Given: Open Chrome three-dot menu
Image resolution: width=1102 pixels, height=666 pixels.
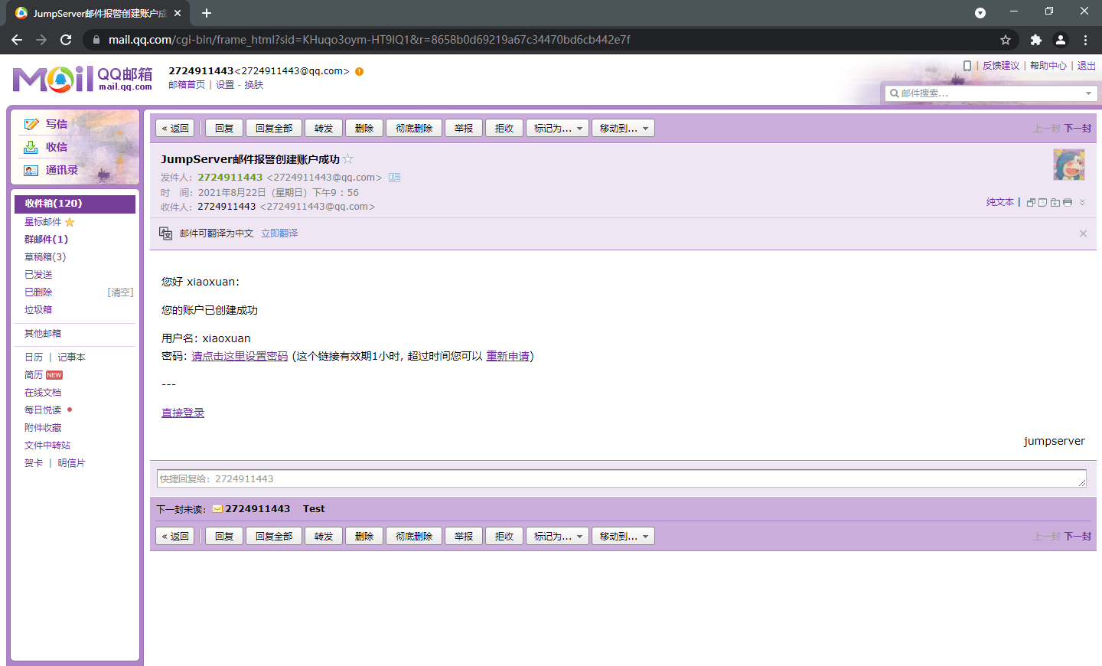Looking at the screenshot, I should pos(1085,40).
